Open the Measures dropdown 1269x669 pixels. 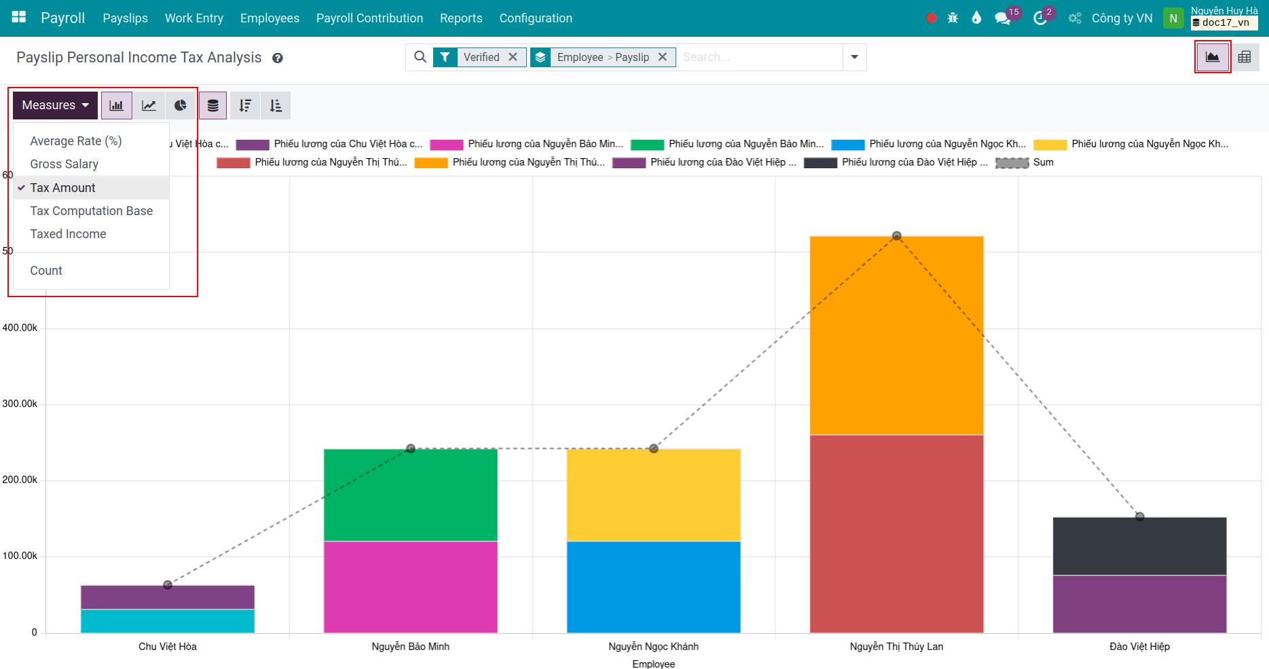[x=54, y=104]
